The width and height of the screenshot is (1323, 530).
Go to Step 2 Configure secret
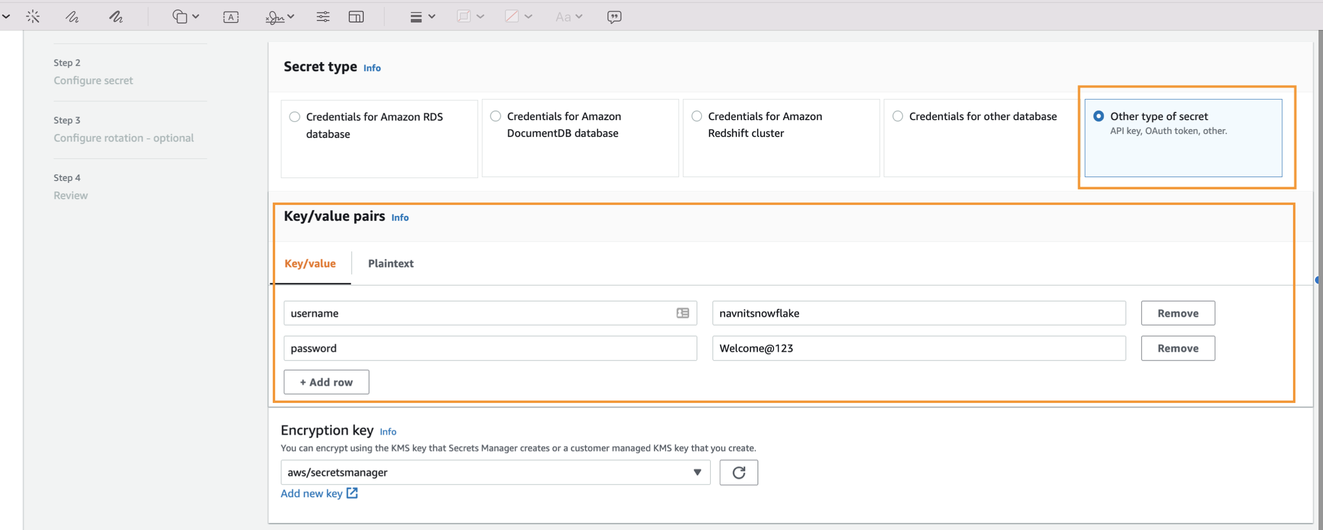93,80
